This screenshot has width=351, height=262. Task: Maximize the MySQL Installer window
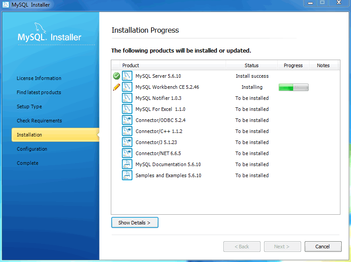(322, 3)
